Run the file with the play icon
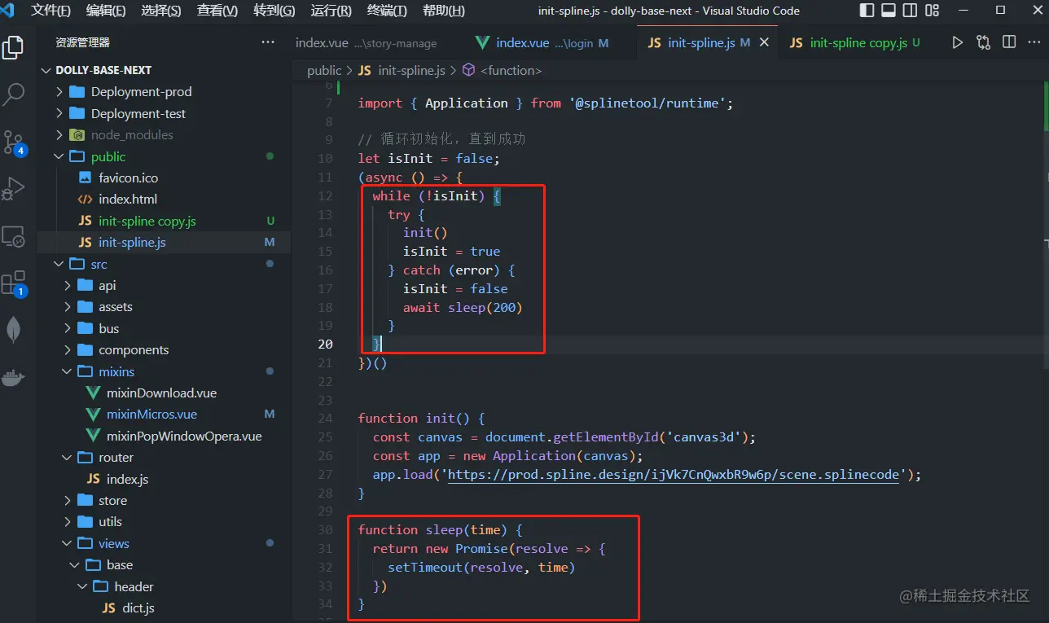Screen dimensions: 1049x623 point(957,42)
